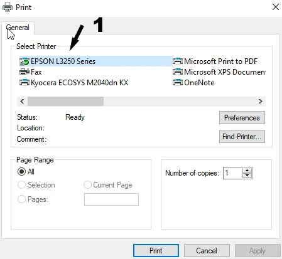Pick the Microsoft Print to PDF icon
Screen dimensions: 282x259
tap(178, 61)
